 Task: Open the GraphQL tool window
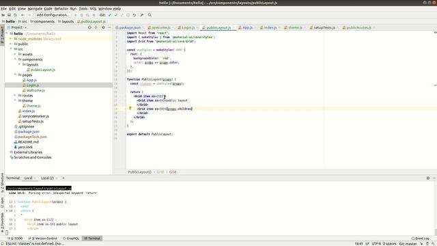[71, 238]
